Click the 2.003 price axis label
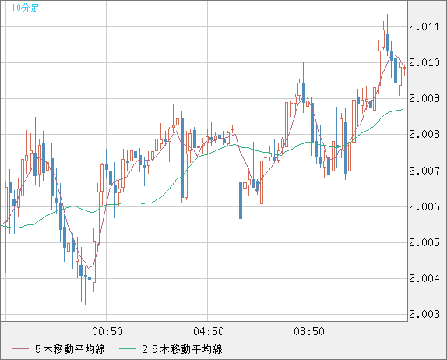Screen dimensions: 447x360 click(424, 314)
